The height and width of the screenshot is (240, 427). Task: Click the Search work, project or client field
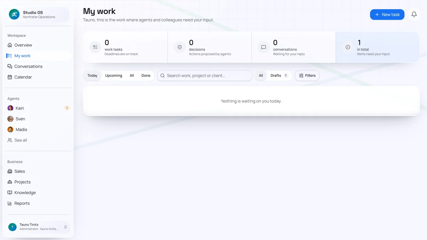(x=205, y=75)
